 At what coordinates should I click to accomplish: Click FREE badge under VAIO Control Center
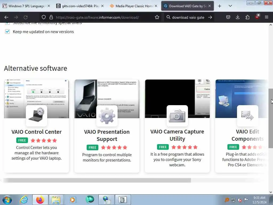click(x=22, y=140)
